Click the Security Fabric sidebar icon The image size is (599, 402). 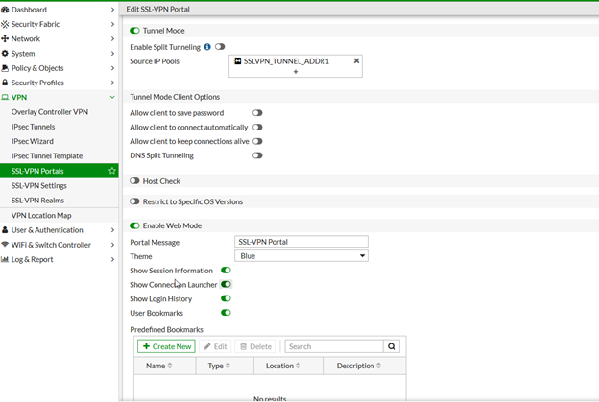(5, 24)
